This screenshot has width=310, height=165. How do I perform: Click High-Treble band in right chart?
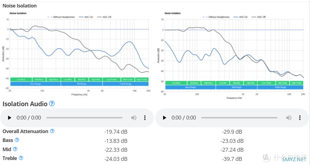coord(297,83)
